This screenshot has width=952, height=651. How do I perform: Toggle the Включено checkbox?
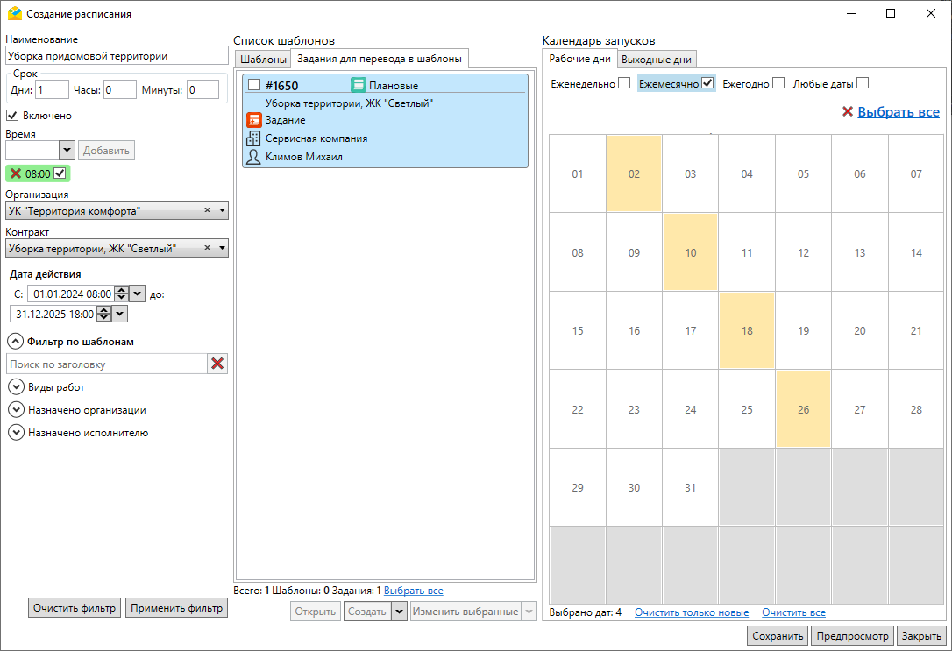point(13,115)
